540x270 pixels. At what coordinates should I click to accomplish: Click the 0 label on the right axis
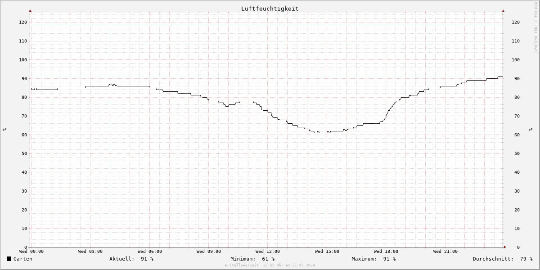tap(518, 247)
